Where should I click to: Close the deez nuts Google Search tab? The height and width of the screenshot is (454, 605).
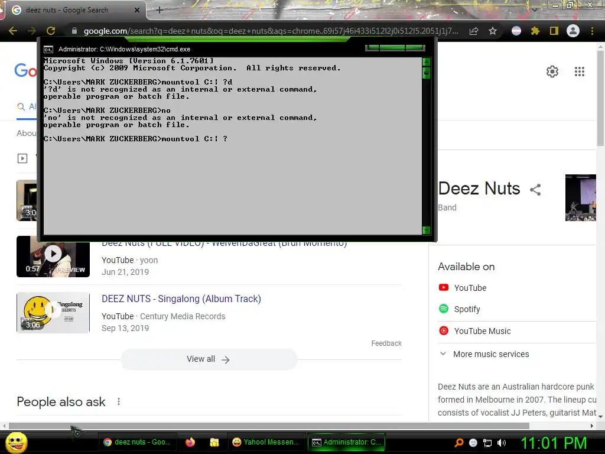point(137,11)
